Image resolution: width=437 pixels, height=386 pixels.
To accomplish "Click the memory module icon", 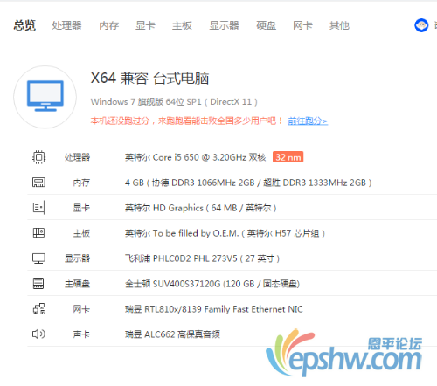I will pos(38,183).
